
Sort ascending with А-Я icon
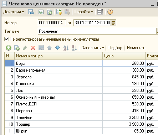tap(66, 48)
